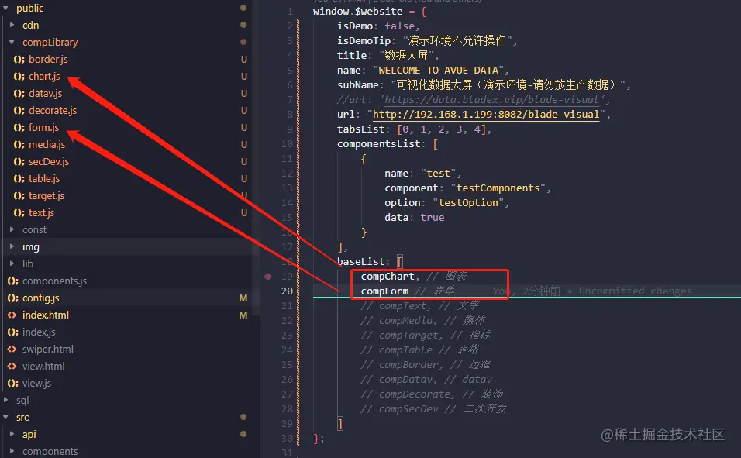Open datav.js file

pos(46,93)
